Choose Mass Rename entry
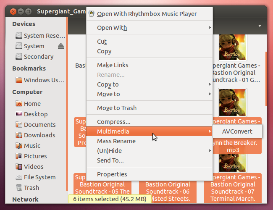The width and height of the screenshot is (273, 210). [x=150, y=141]
